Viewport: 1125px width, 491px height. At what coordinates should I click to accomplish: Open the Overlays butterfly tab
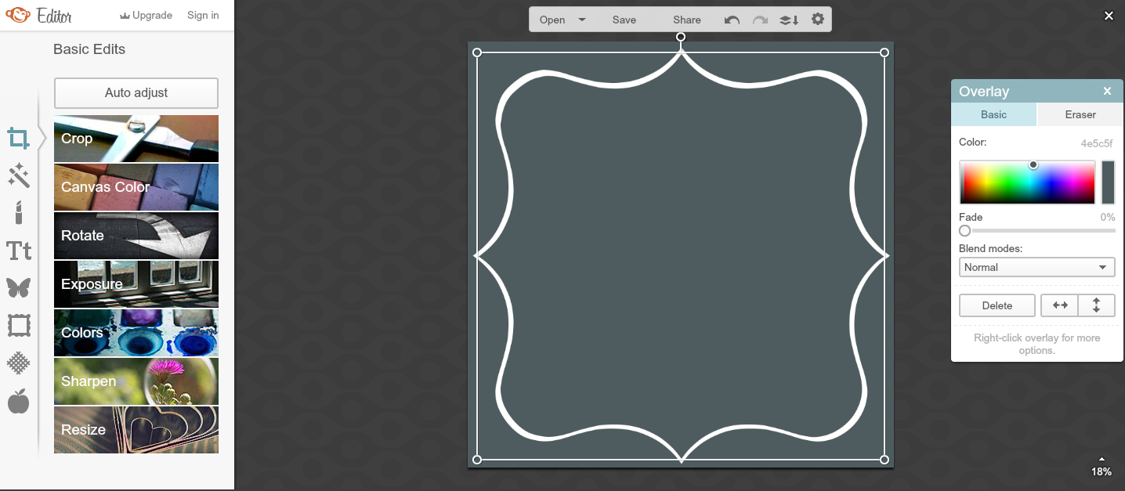click(x=19, y=287)
